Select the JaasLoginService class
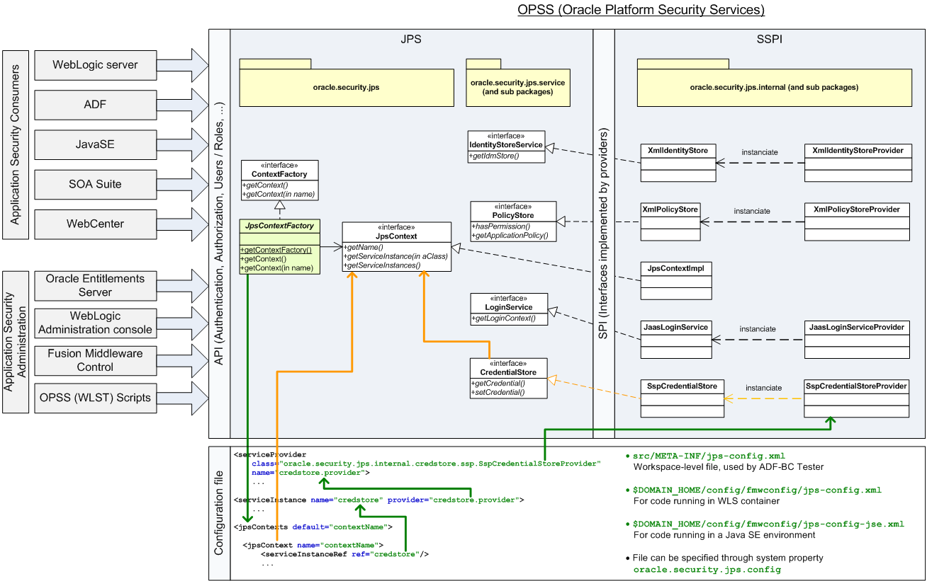This screenshot has width=927, height=581. pyautogui.click(x=675, y=340)
